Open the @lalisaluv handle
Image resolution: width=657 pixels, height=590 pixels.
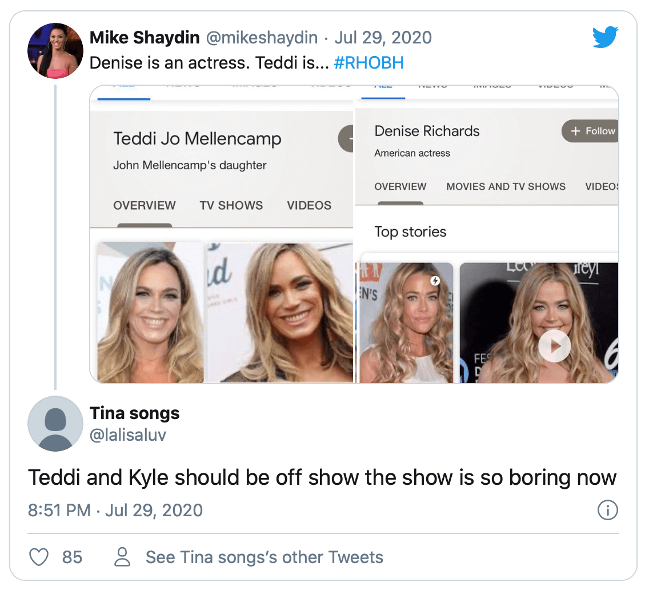pos(128,435)
